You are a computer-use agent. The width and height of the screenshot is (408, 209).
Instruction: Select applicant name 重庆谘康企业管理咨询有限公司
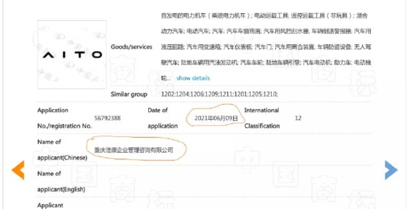(134, 150)
